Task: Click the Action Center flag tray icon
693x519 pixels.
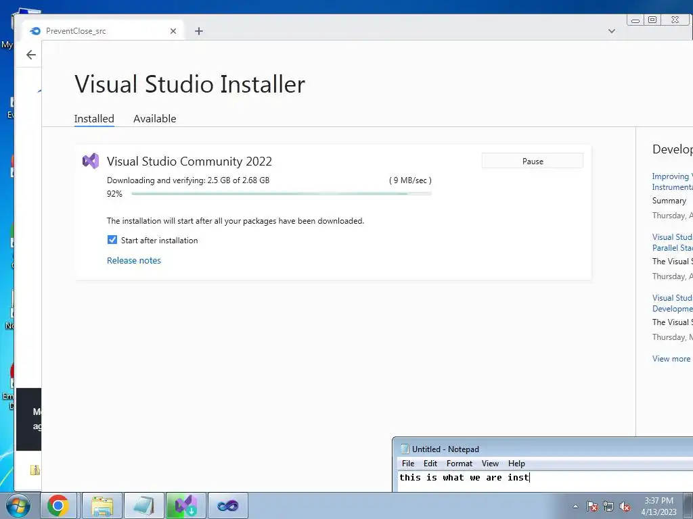Action: click(x=592, y=507)
